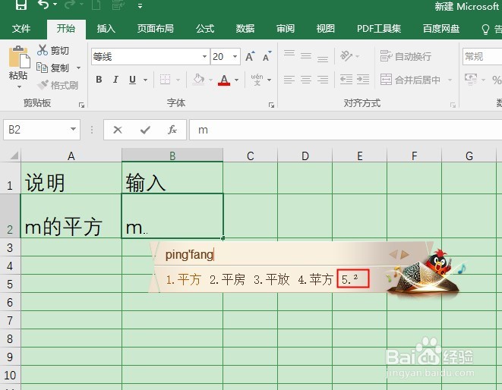Click the 粘贴 paste clipboard icon
The height and width of the screenshot is (390, 502).
point(18,57)
